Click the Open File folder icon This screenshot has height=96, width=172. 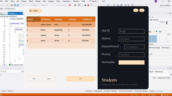click(x=12, y=5)
